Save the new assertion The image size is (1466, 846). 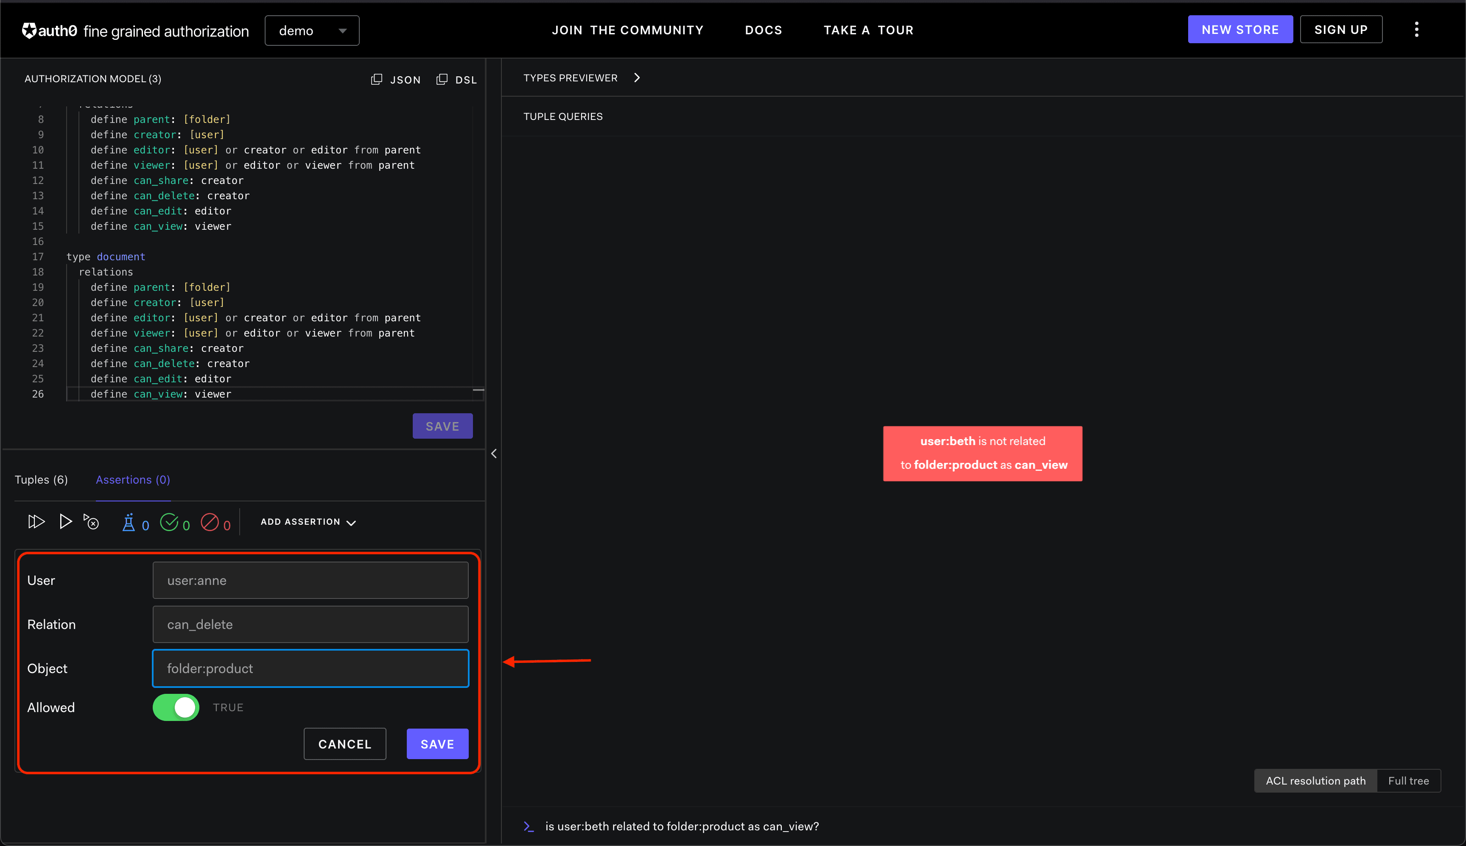(437, 744)
